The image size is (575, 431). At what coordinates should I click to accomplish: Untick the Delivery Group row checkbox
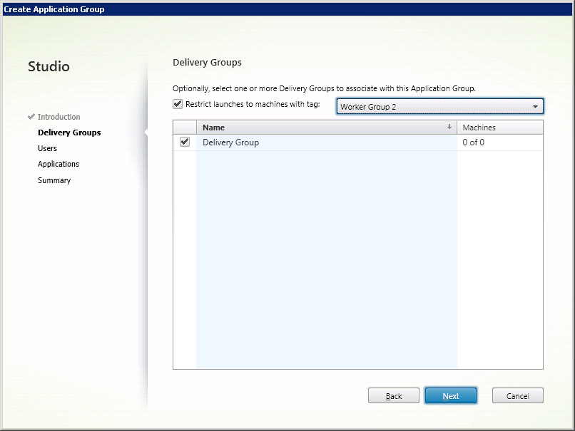tap(185, 142)
